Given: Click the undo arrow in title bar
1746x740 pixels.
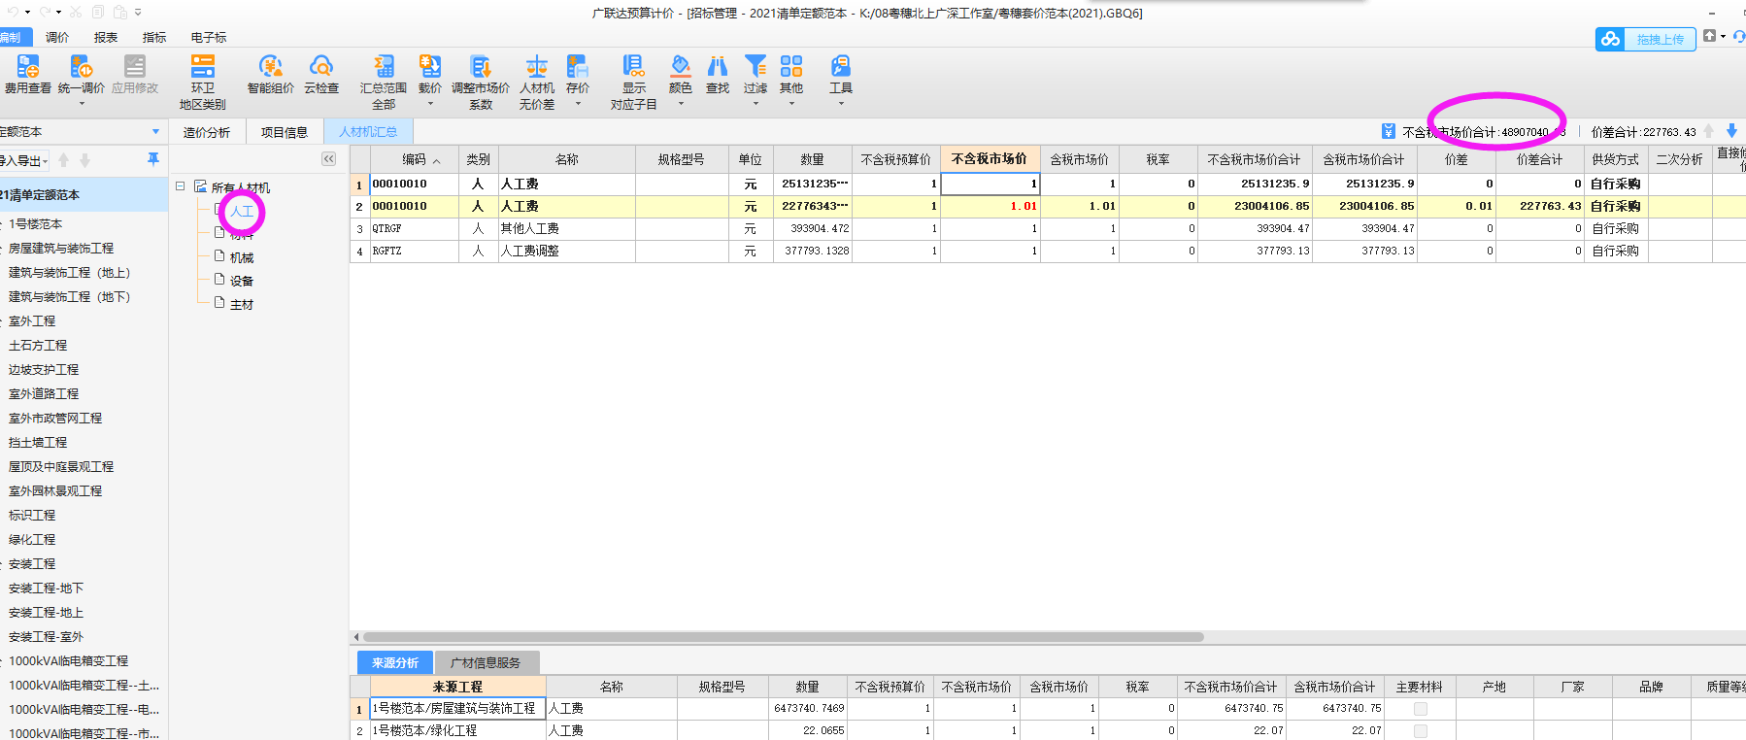Looking at the screenshot, I should [x=13, y=12].
